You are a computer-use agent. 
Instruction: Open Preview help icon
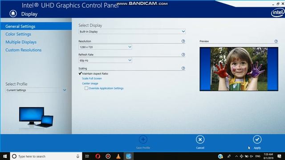pos(276,41)
